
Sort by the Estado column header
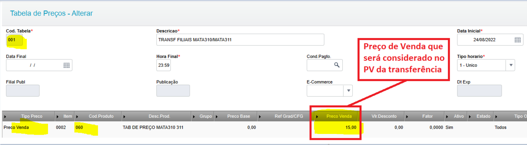coord(481,116)
